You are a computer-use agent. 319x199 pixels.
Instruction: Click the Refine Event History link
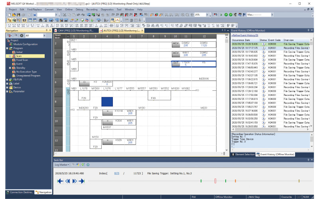[x=245, y=35]
